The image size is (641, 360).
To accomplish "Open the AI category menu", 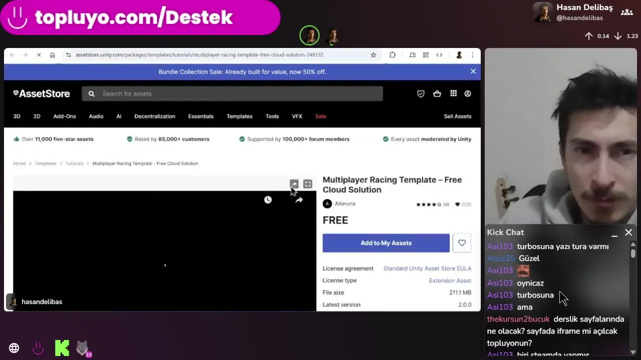I will point(119,116).
